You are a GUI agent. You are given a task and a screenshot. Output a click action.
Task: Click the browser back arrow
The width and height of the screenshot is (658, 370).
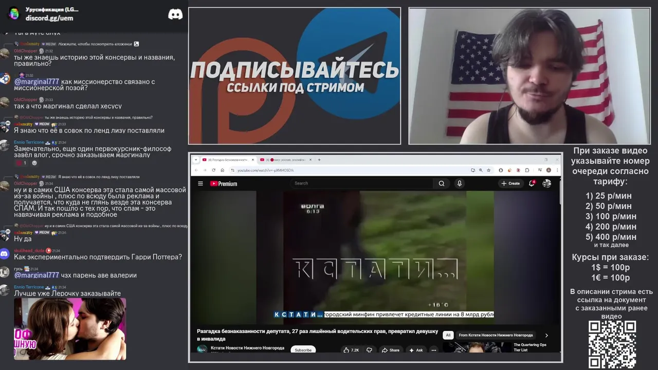coord(196,170)
